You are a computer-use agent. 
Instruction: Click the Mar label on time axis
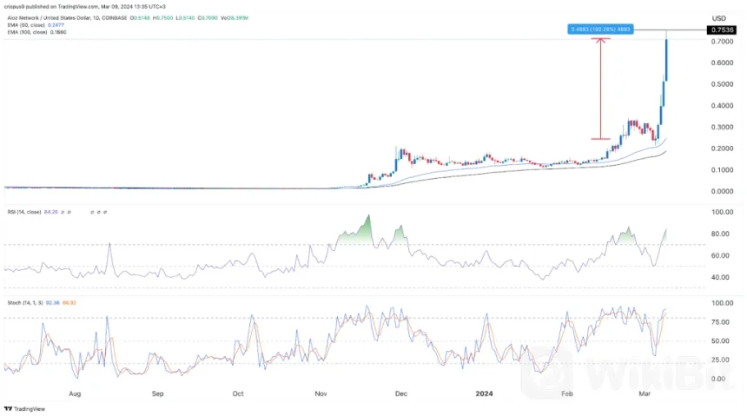pos(645,392)
